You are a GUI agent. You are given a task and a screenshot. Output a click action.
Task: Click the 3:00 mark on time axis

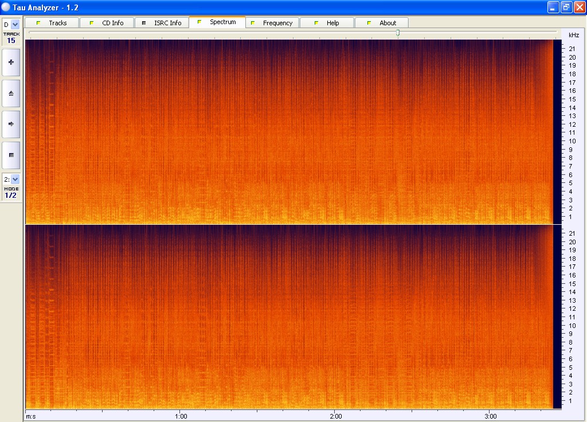pyautogui.click(x=491, y=416)
